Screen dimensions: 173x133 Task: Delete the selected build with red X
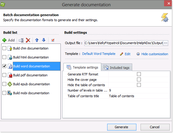pos(28,40)
